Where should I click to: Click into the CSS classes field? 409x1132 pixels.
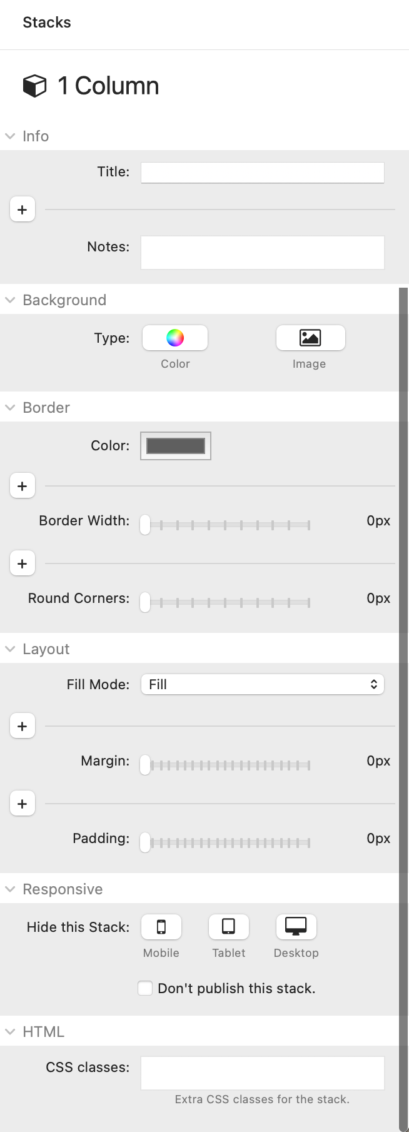click(263, 1073)
